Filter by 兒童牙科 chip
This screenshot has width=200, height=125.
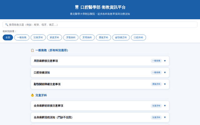[38, 37]
